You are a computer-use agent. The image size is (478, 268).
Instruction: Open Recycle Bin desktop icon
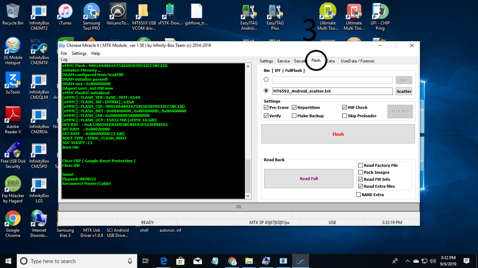[13, 15]
